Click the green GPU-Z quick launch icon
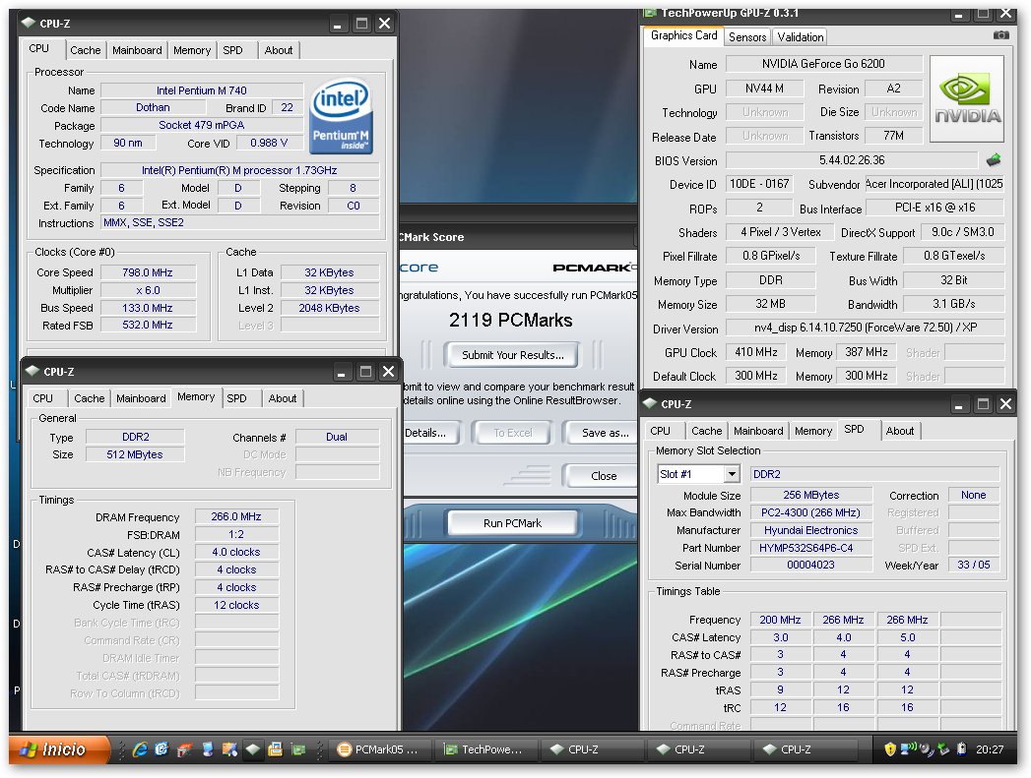 tap(297, 749)
